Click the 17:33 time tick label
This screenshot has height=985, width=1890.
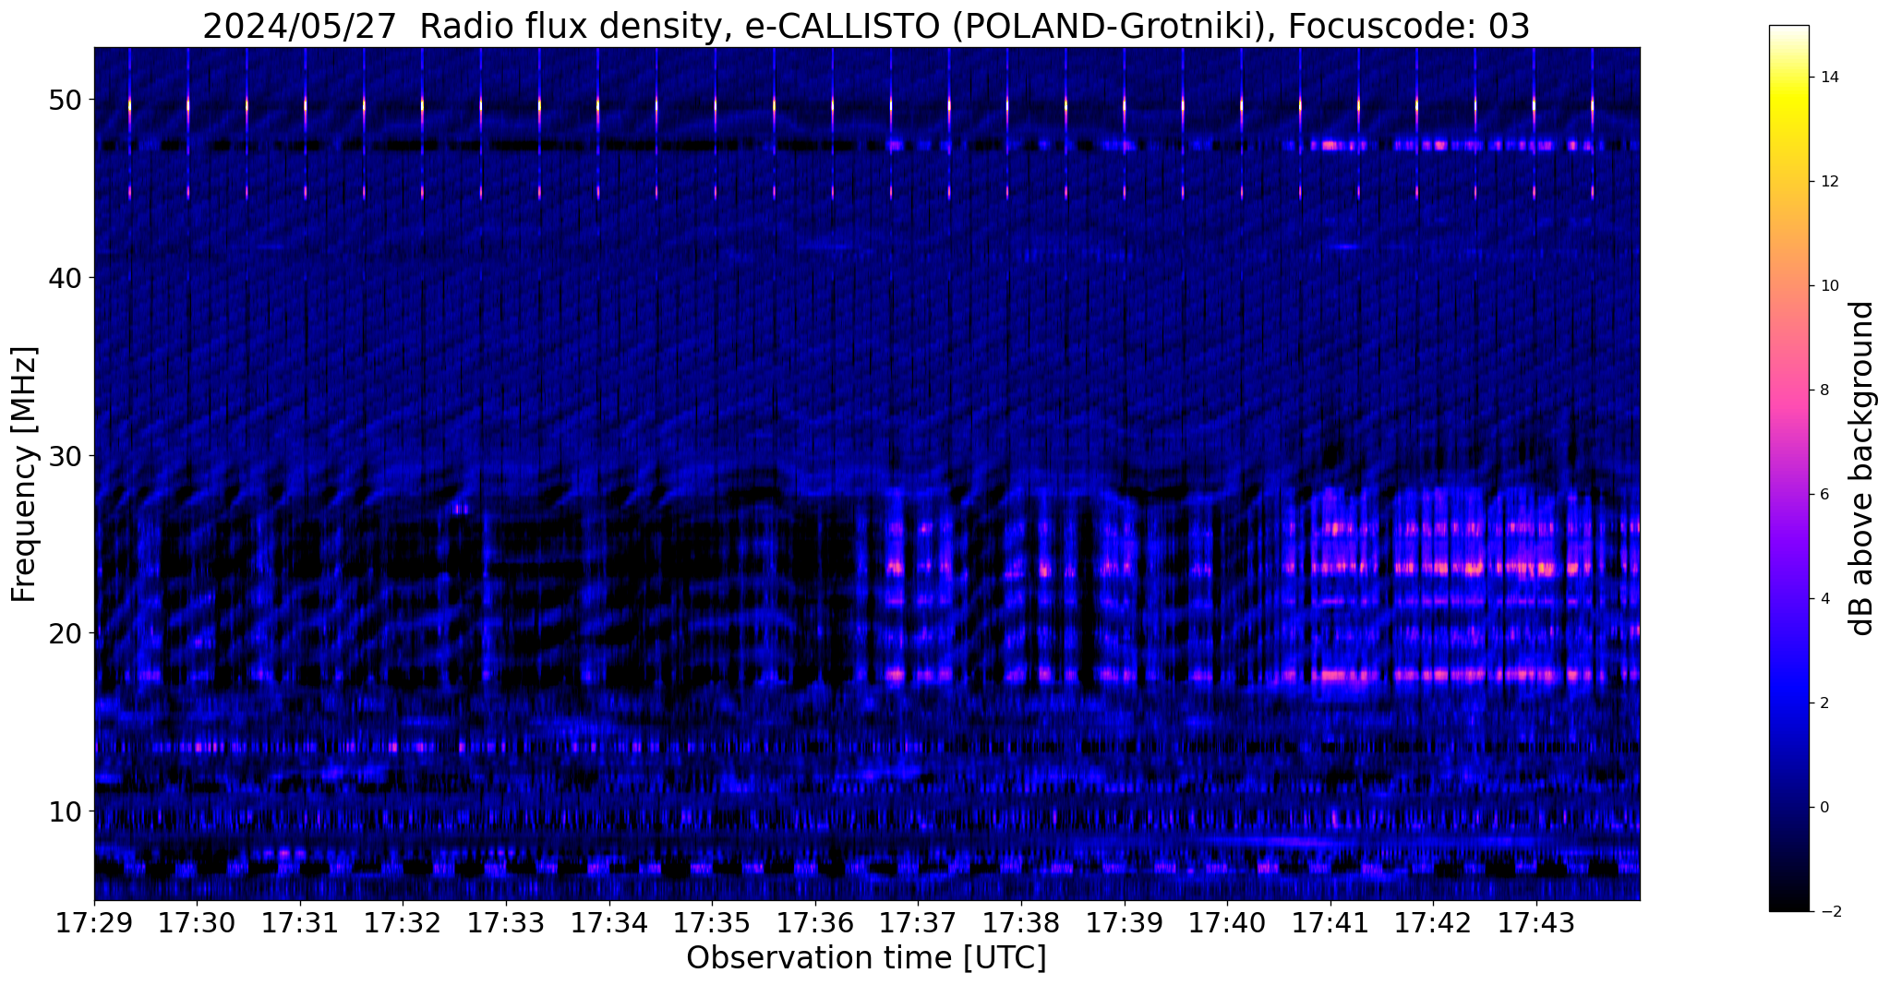click(506, 924)
